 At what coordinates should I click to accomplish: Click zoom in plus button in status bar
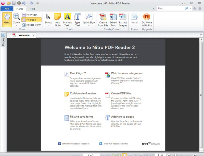195,155
